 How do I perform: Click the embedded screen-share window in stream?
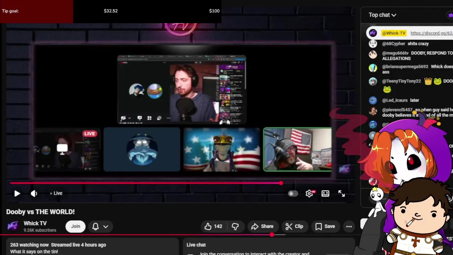(x=182, y=90)
